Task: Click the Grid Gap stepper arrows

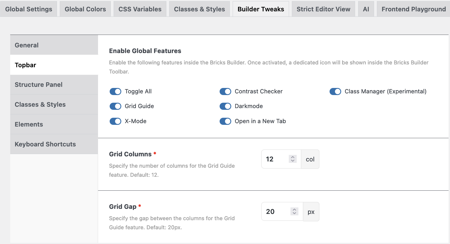Action: coord(294,211)
